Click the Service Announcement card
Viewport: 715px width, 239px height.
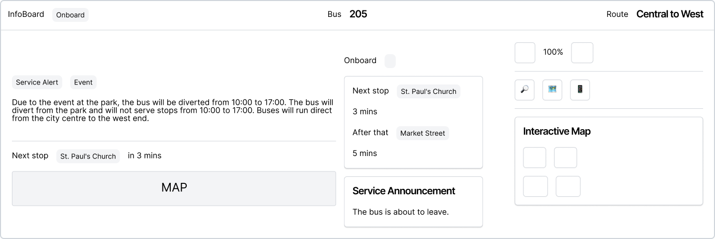413,202
